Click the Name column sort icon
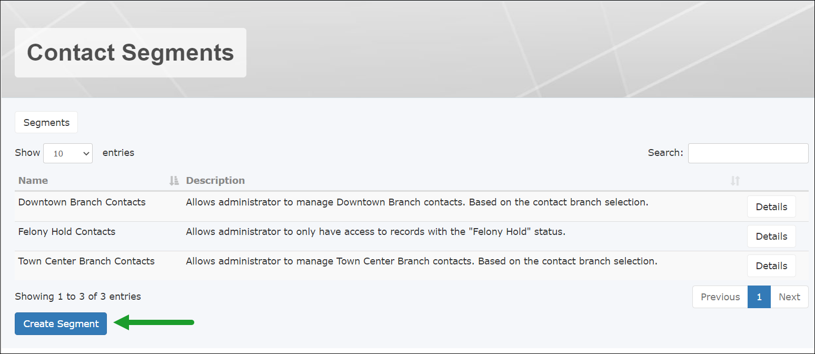This screenshot has height=354, width=815. 174,181
